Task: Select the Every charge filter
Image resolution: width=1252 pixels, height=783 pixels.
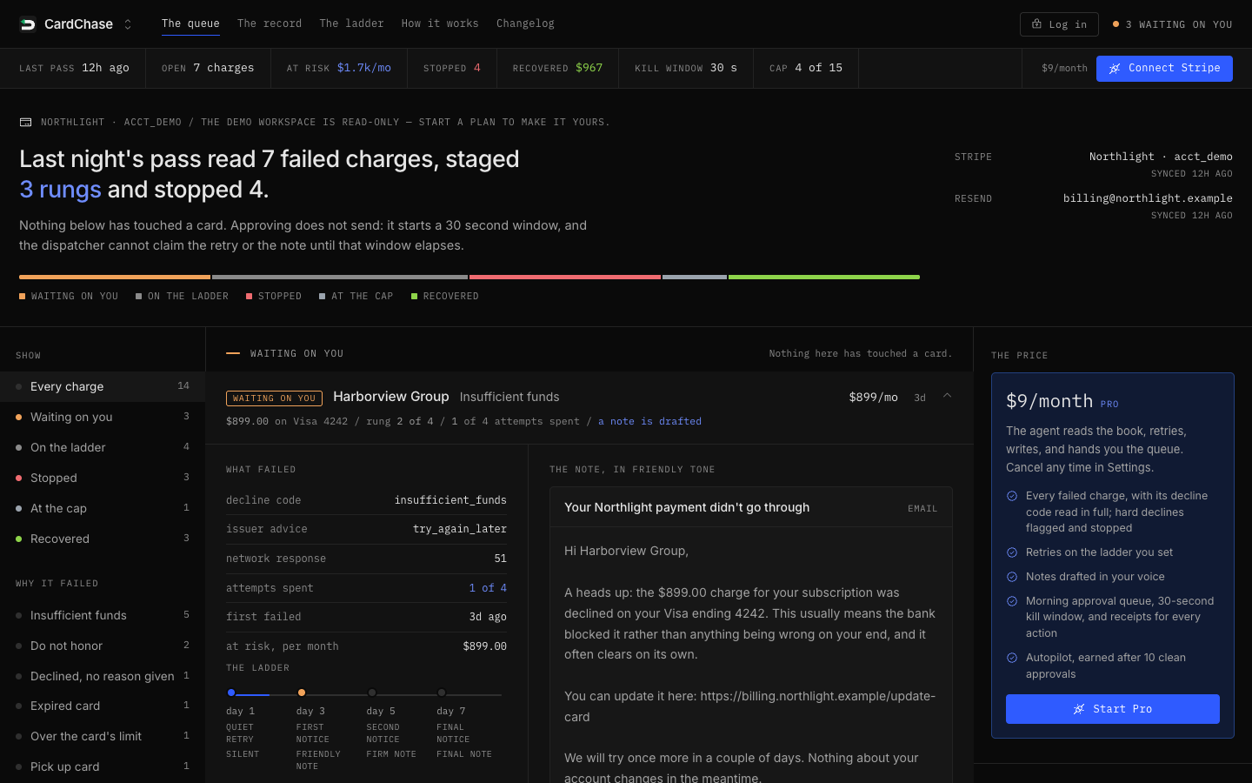Action: click(103, 386)
